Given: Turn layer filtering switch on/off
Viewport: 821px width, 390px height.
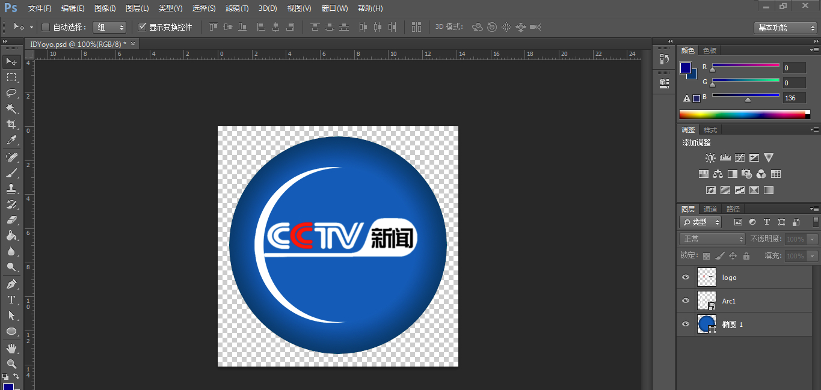Looking at the screenshot, I should click(816, 222).
